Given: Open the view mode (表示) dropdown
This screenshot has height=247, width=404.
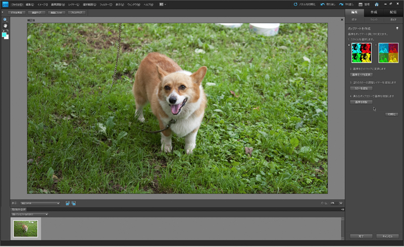Looking at the screenshot, I should 40,204.
